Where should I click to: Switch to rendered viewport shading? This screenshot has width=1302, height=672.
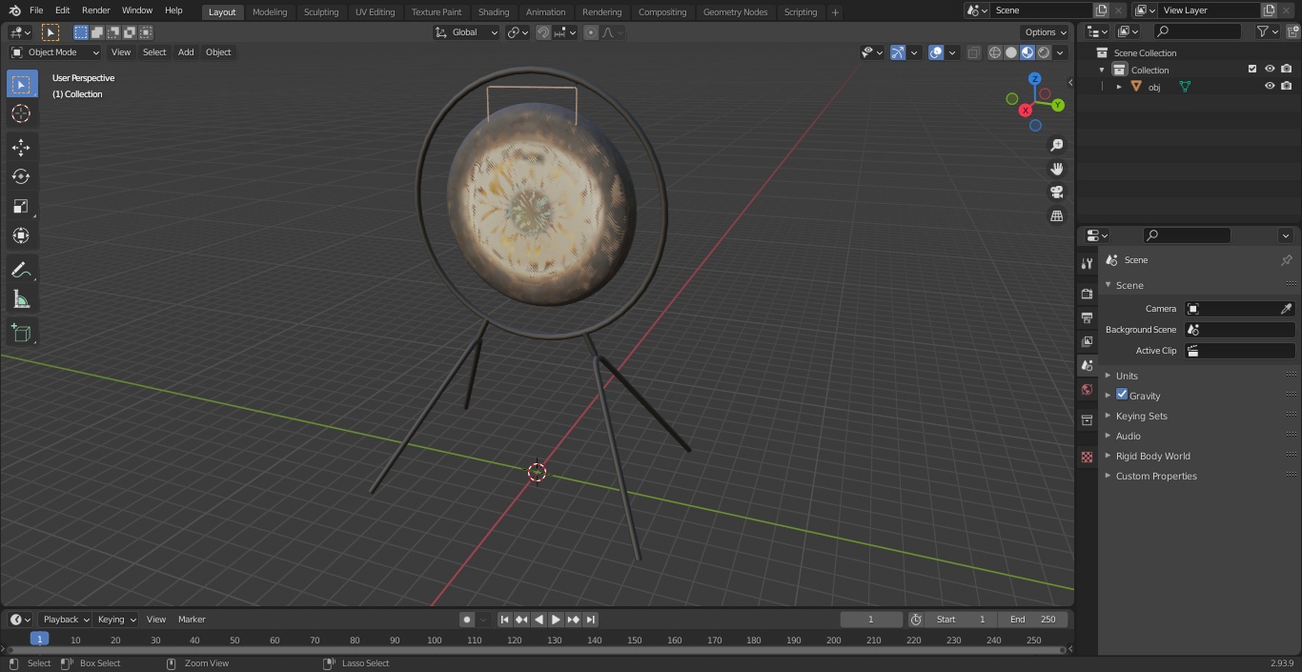click(1044, 52)
